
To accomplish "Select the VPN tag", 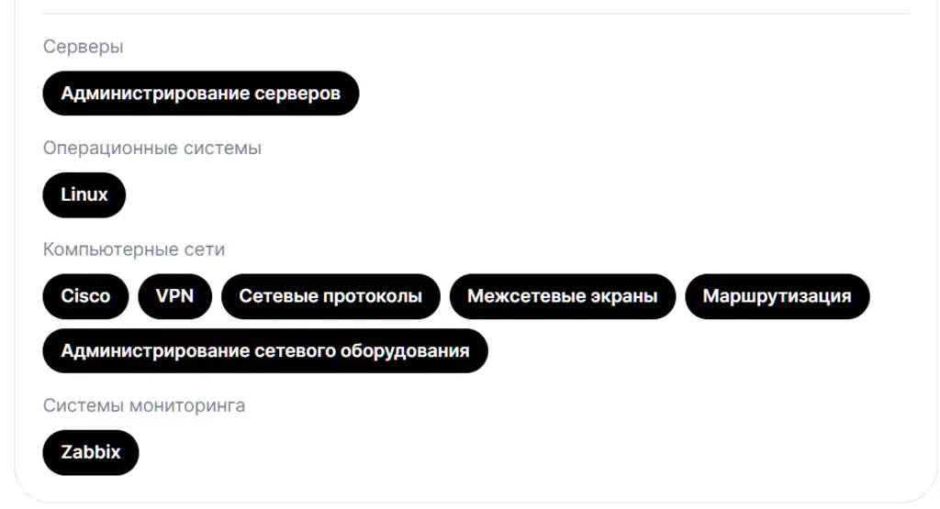I will [x=174, y=296].
